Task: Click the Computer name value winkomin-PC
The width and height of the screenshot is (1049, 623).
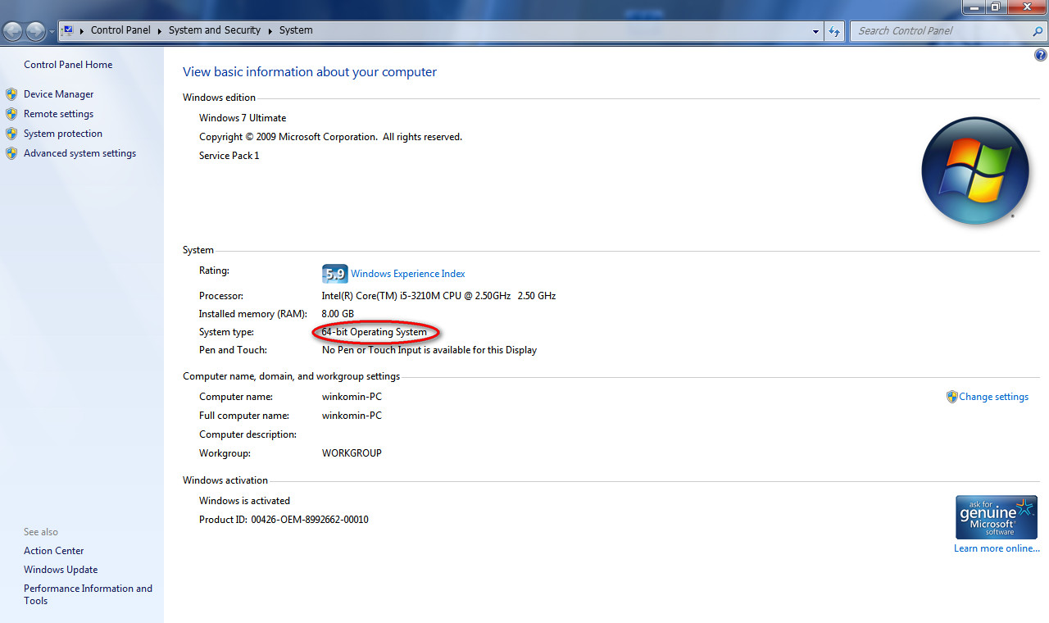Action: [x=352, y=397]
